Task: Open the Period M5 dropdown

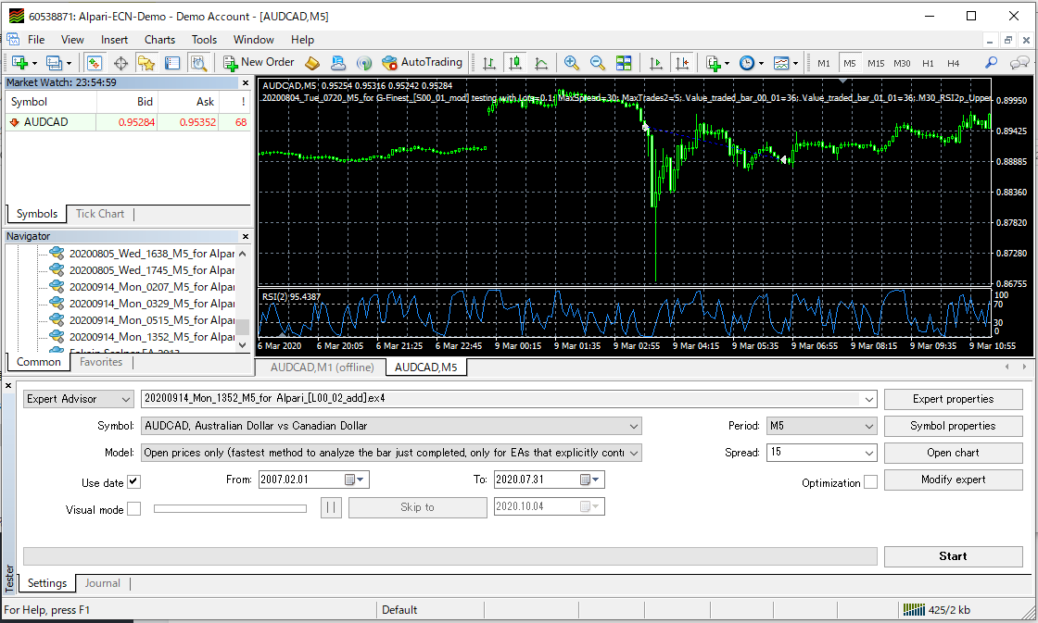Action: 868,427
